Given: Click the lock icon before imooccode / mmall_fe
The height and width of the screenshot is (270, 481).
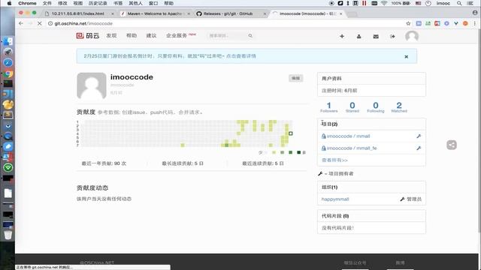Looking at the screenshot, I should [323, 148].
